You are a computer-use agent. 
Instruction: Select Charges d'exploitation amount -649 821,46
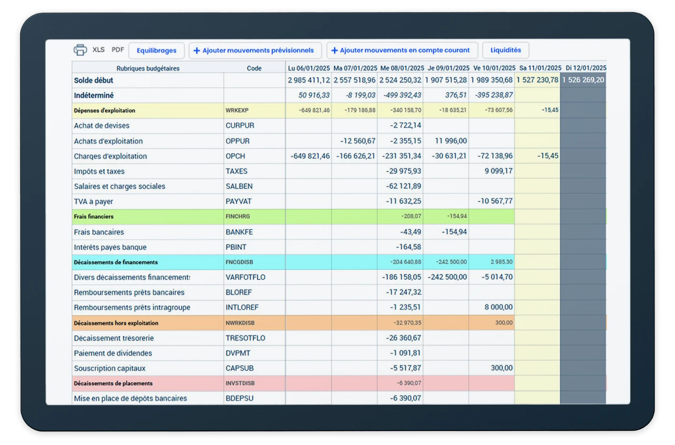[x=310, y=156]
